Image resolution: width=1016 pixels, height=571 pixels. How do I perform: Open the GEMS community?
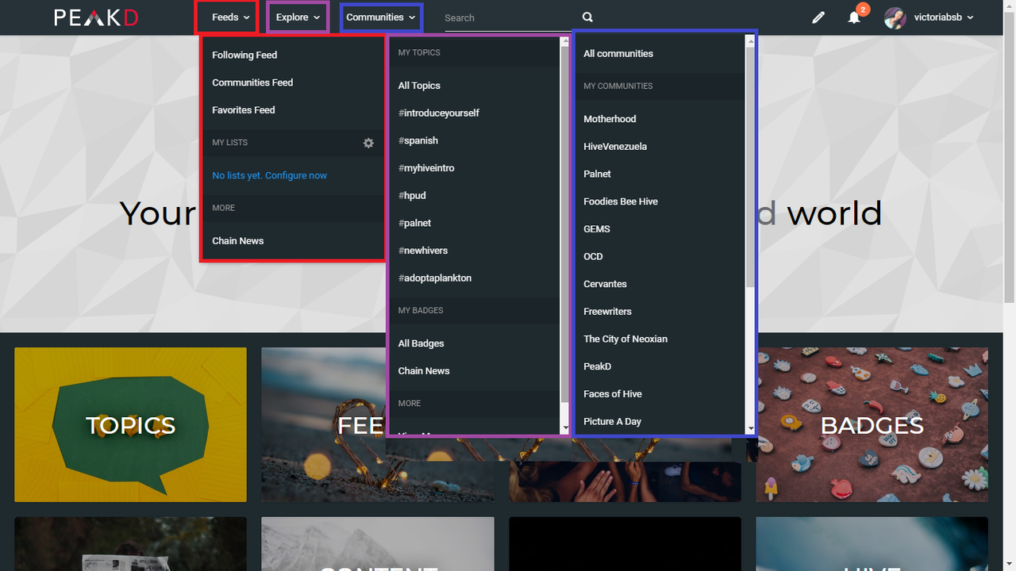click(x=596, y=228)
